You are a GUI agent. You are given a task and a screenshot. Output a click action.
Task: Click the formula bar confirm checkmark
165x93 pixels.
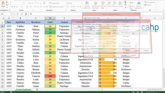22,14
